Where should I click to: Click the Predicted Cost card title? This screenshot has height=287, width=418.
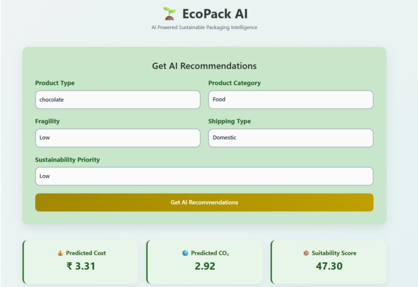pos(86,253)
